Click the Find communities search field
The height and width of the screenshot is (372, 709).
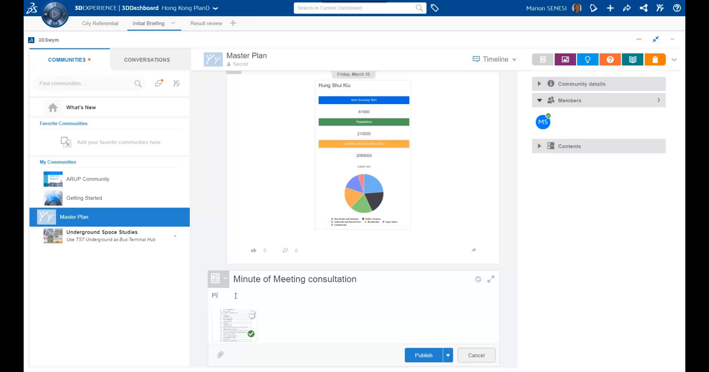tap(85, 83)
